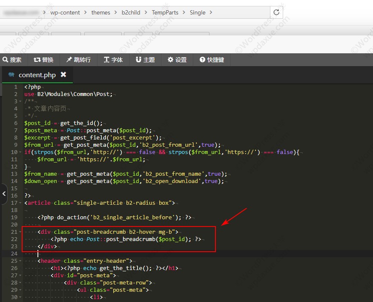The image size is (373, 302).
Task: Go to wp-content in the breadcrumb path
Action: point(65,12)
